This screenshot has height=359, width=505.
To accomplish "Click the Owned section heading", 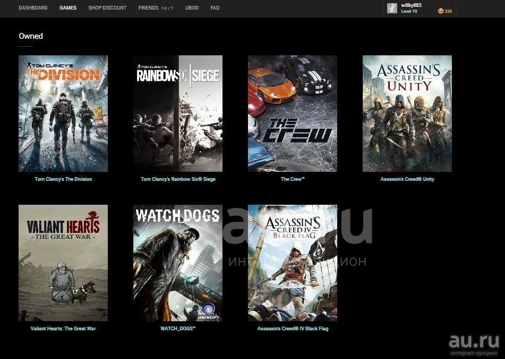I will pyautogui.click(x=31, y=36).
